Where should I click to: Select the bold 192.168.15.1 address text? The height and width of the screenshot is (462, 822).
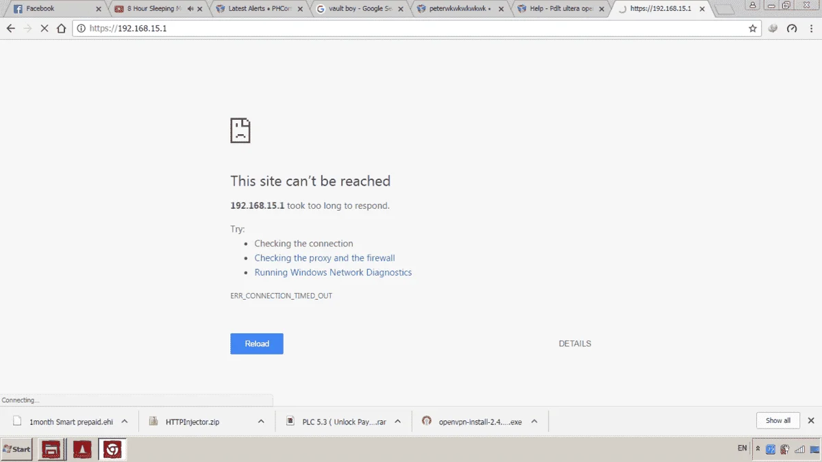tap(257, 205)
